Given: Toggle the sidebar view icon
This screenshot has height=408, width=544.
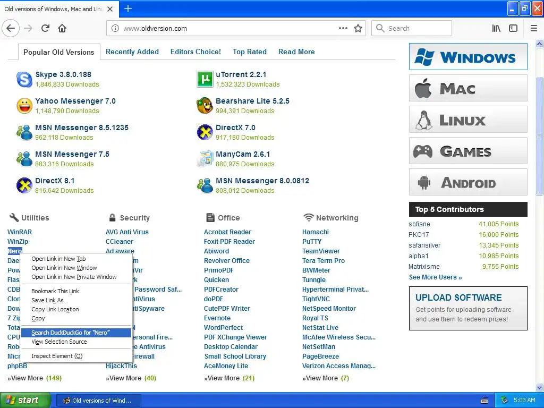Looking at the screenshot, I should [513, 29].
